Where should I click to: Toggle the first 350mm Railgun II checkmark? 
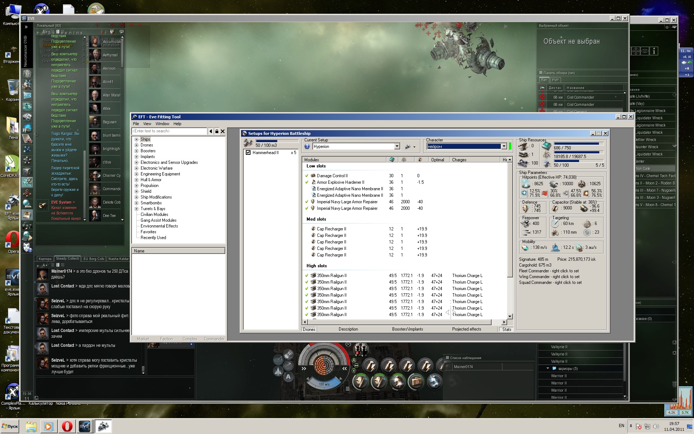click(307, 276)
